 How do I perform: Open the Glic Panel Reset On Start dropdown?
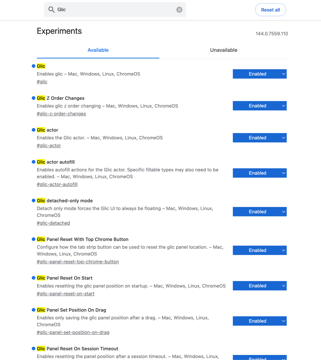[259, 286]
